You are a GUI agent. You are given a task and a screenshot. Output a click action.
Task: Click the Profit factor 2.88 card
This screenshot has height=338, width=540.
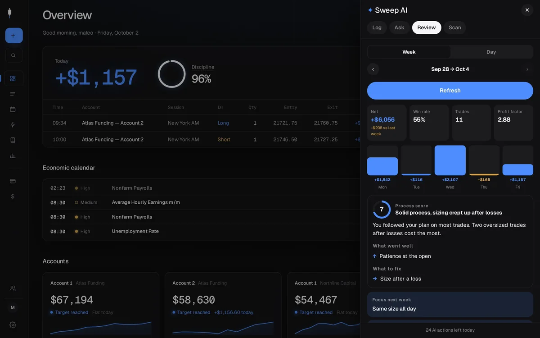513,123
